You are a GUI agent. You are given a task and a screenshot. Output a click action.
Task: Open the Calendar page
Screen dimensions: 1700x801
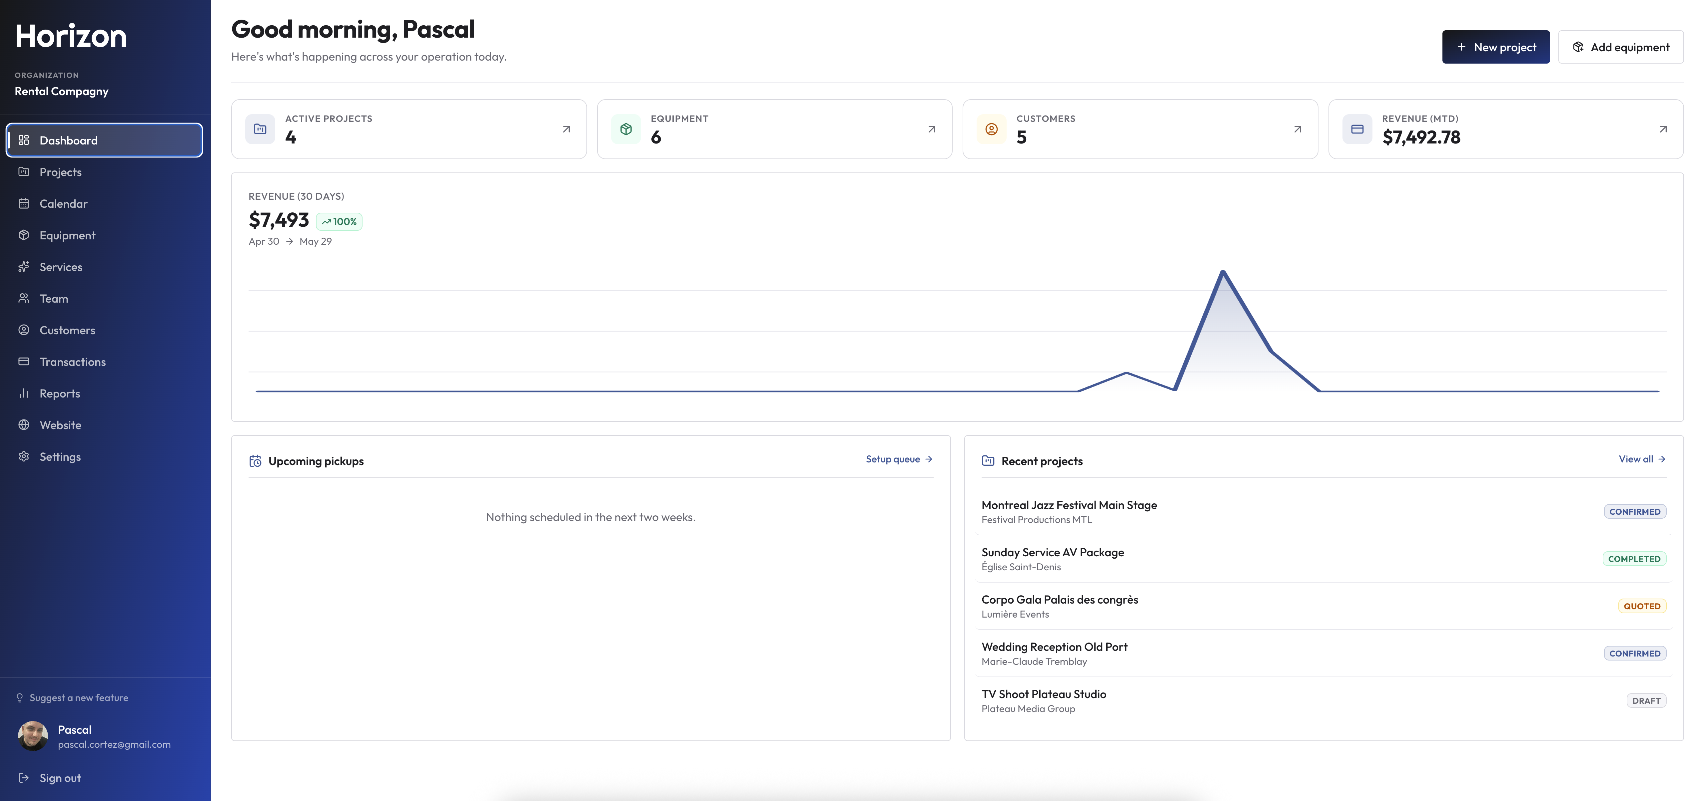click(104, 203)
